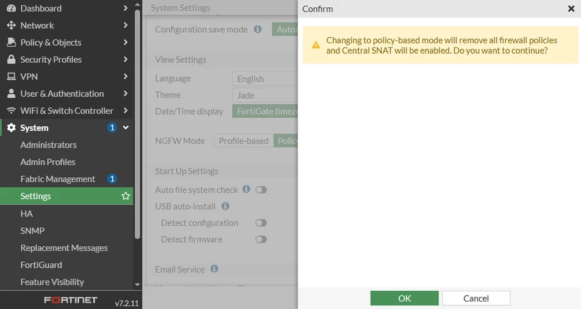Click the Confirm dialog title
581x309 pixels.
tap(318, 9)
